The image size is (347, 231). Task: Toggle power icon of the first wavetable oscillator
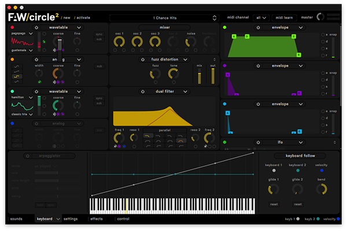click(36, 27)
